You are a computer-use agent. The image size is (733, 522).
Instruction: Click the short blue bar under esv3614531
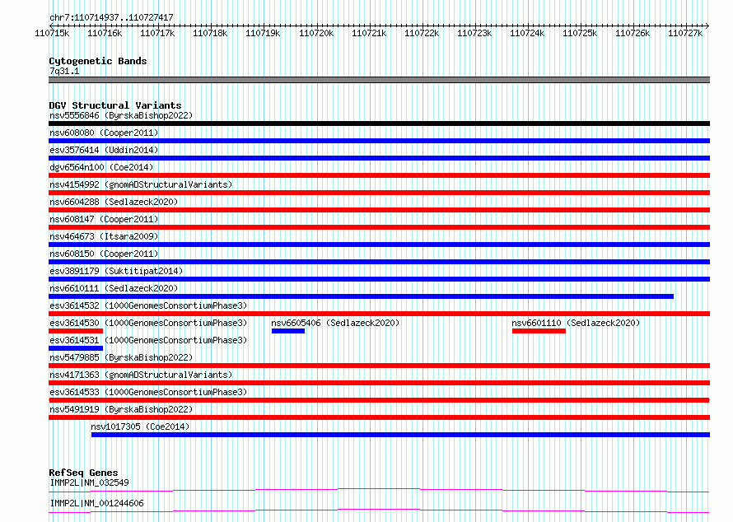pos(76,348)
